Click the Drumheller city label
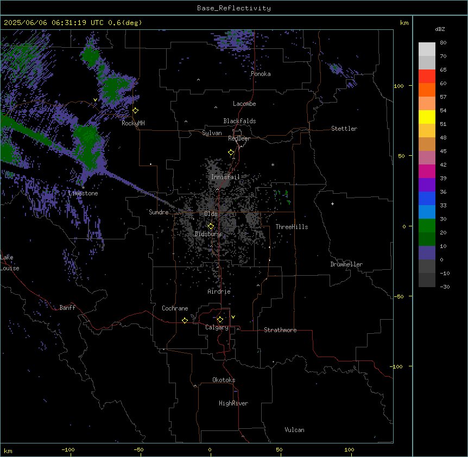Image resolution: width=468 pixels, height=457 pixels. coord(346,264)
